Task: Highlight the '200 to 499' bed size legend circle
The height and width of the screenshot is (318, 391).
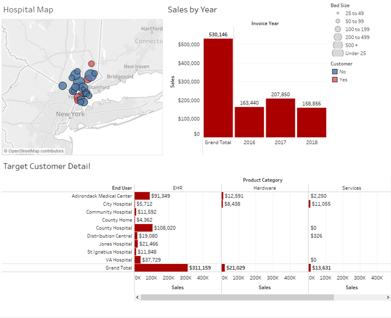Action: (337, 37)
